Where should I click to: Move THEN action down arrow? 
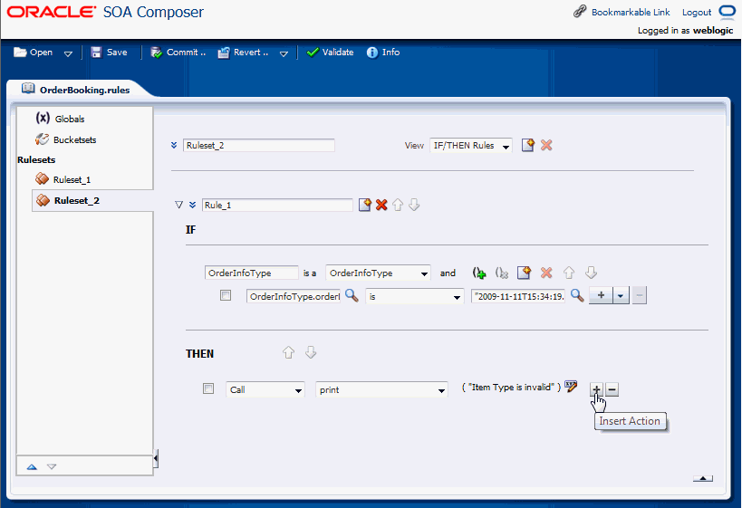(x=311, y=352)
